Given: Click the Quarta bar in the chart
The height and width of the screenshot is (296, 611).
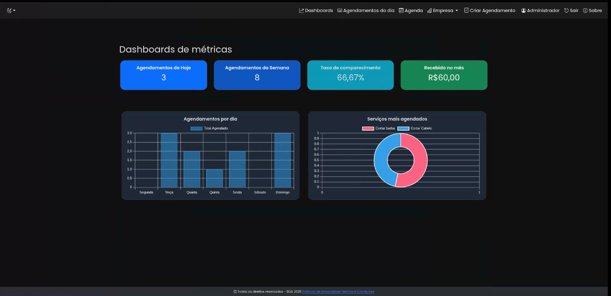Looking at the screenshot, I should 192,169.
